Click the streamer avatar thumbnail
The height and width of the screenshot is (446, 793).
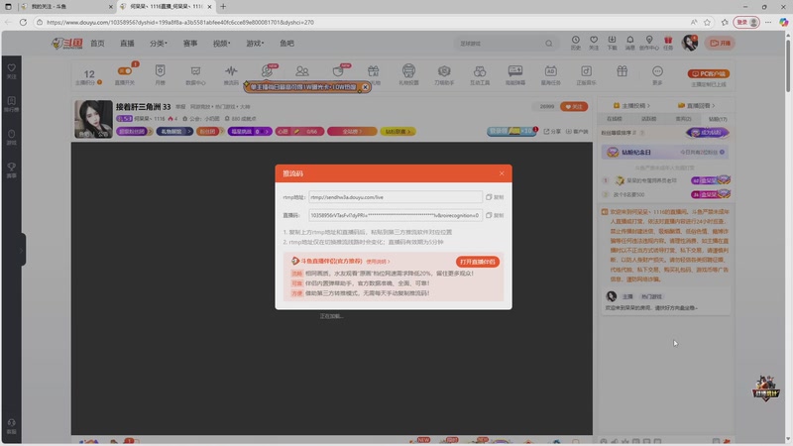click(x=93, y=119)
